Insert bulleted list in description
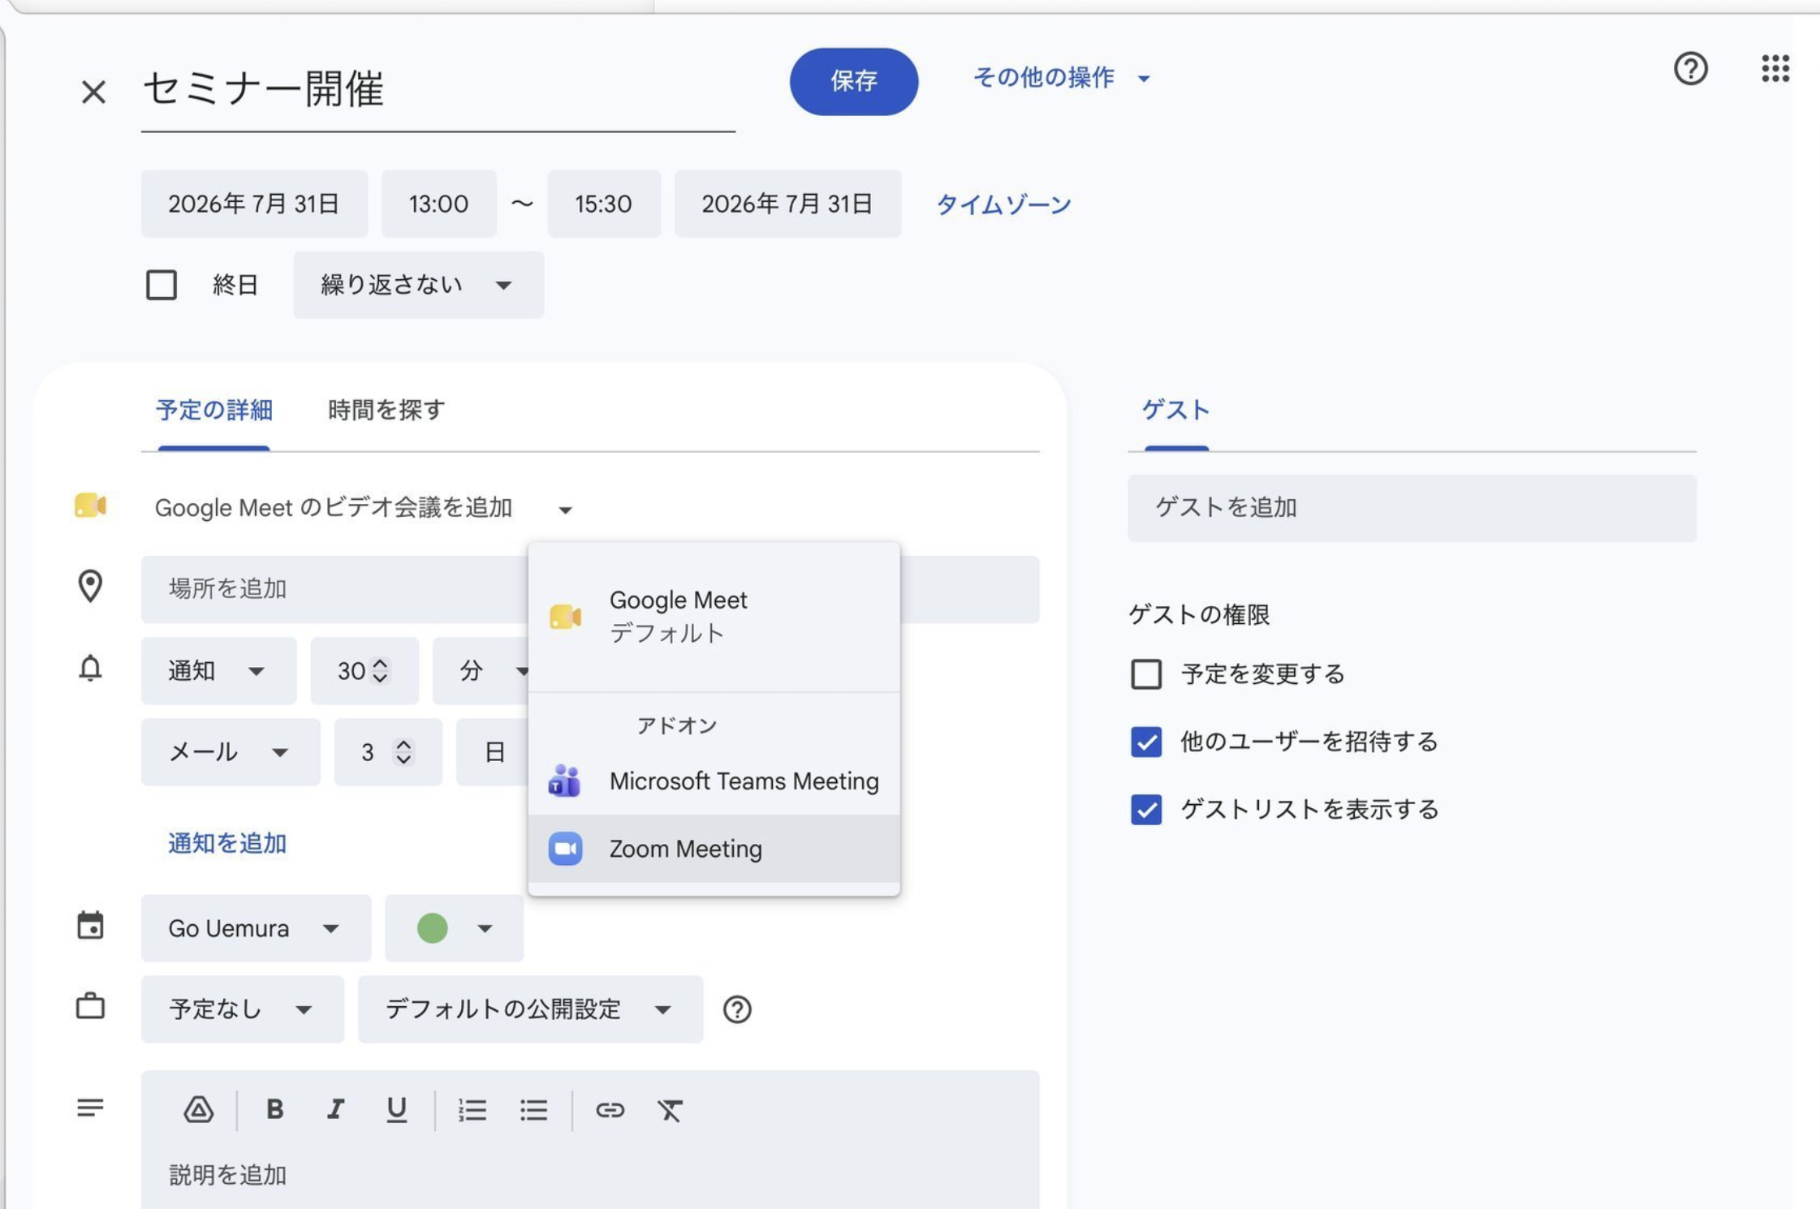Viewport: 1820px width, 1209px height. 533,1109
